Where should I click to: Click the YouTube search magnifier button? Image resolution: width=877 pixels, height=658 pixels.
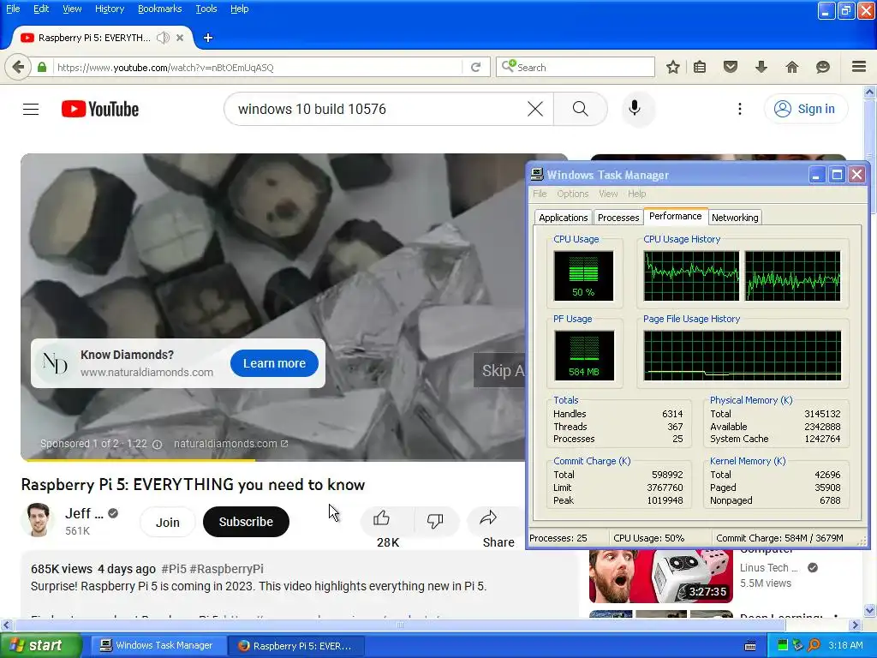(x=581, y=109)
